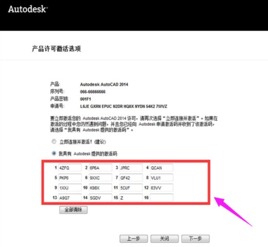Click activation code field 13 containing A9Q7
The height and width of the screenshot is (247, 268).
point(70,198)
